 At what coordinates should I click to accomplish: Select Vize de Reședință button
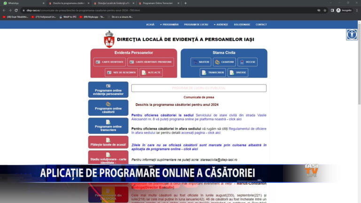[121, 72]
